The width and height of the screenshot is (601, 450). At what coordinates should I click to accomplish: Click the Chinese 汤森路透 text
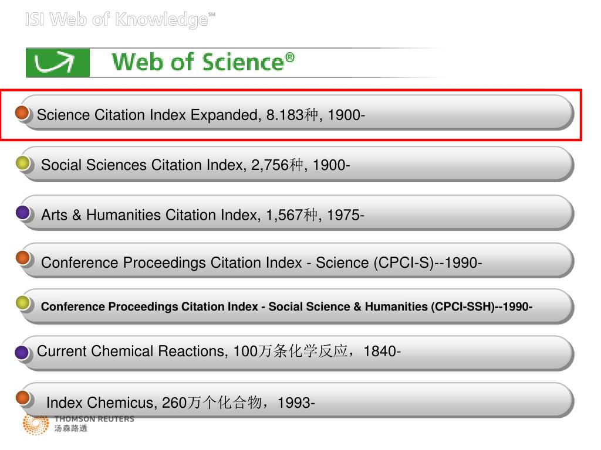point(71,428)
